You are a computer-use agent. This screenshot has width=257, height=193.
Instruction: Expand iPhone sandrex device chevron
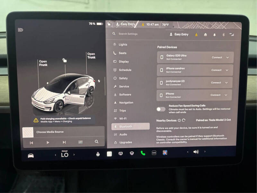click(x=227, y=70)
